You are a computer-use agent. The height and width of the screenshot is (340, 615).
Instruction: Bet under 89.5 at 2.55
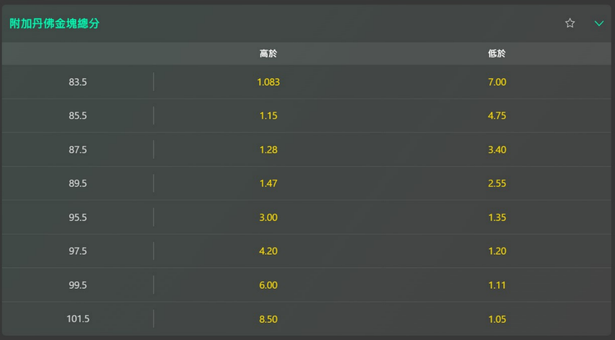pyautogui.click(x=497, y=184)
